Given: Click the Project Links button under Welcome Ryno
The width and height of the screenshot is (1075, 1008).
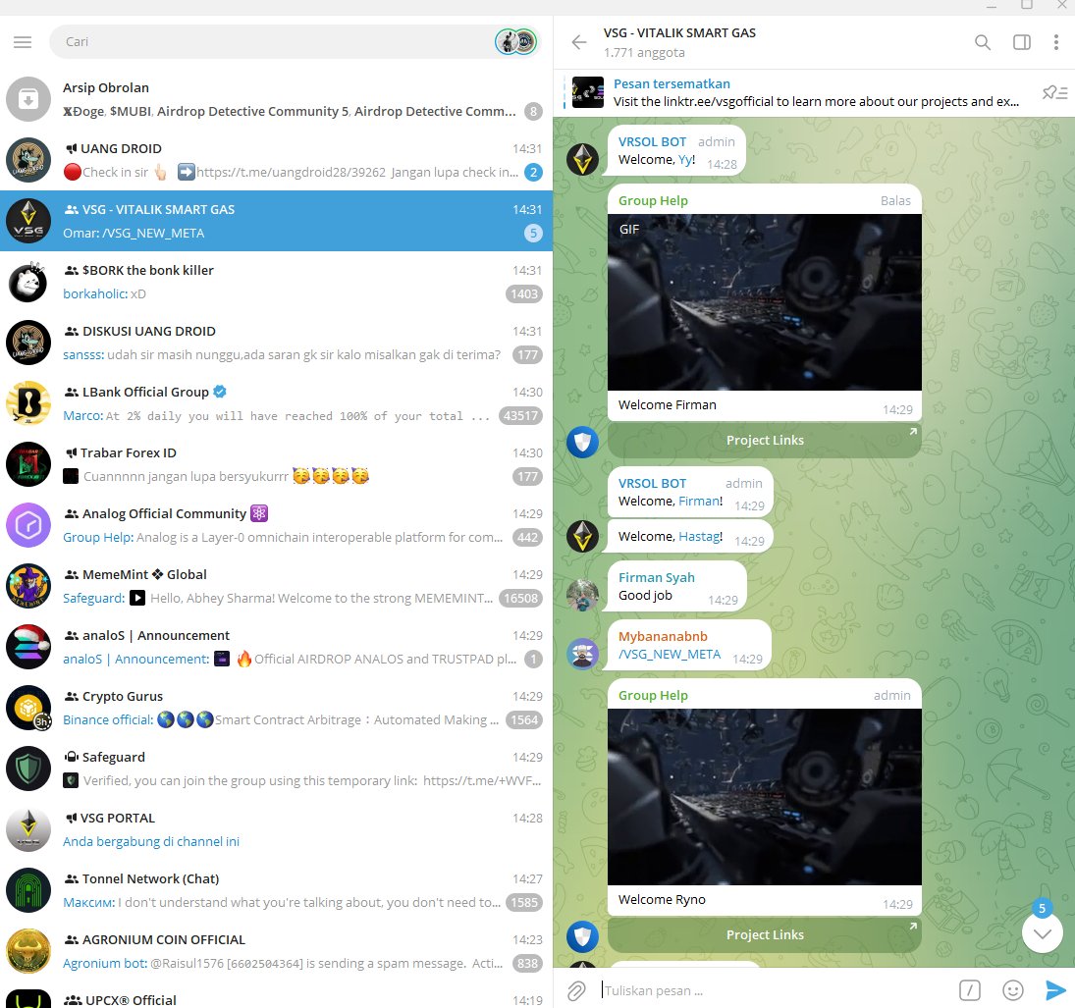Looking at the screenshot, I should pos(765,934).
